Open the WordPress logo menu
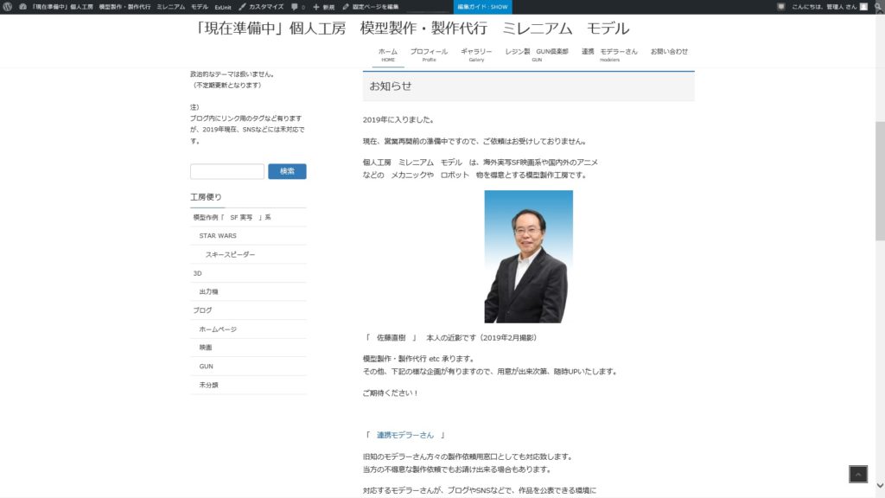The image size is (885, 498). [7, 7]
